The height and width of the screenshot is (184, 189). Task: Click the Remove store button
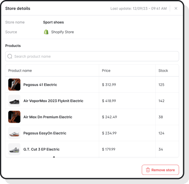[x=160, y=170]
